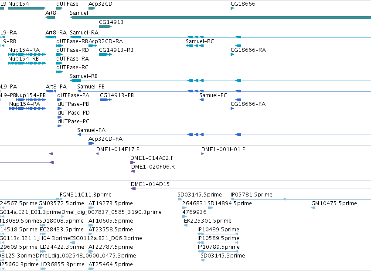This screenshot has width=371, height=271.
Task: Click the DME1-001H01.F BAC end label
Action: pyautogui.click(x=223, y=149)
